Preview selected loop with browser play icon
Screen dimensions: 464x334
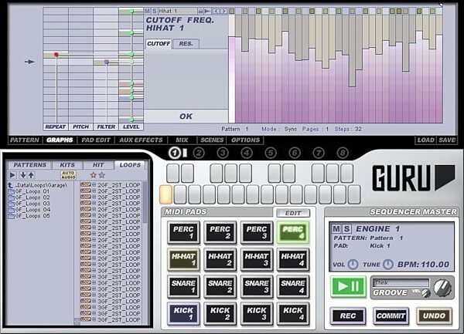click(12, 175)
